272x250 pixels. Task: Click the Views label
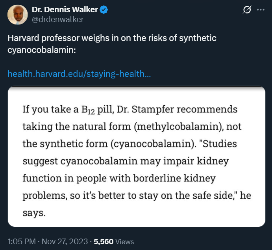[124, 242]
